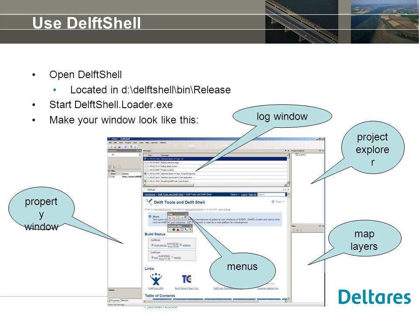Open the Space dropdown on web page
This screenshot has height=314, width=419.
pyautogui.click(x=235, y=195)
